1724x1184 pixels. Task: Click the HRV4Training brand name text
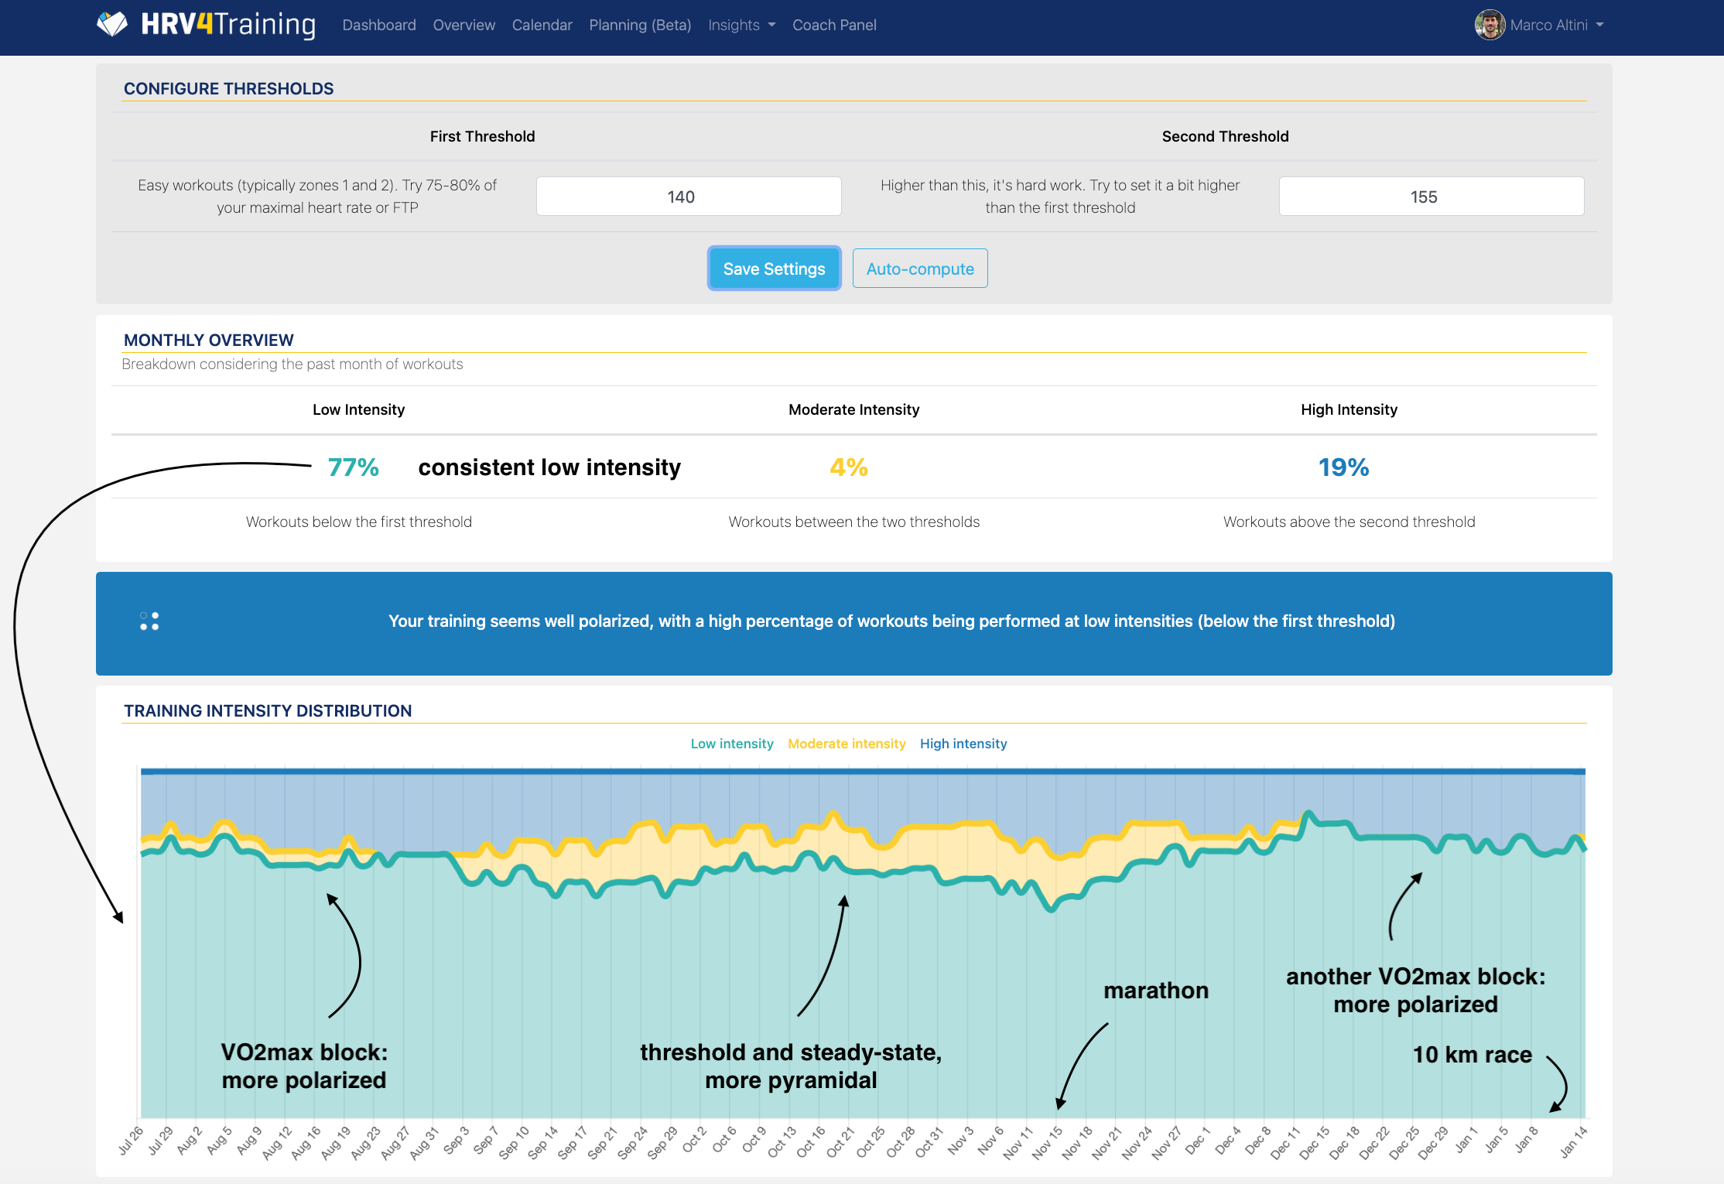coord(228,24)
